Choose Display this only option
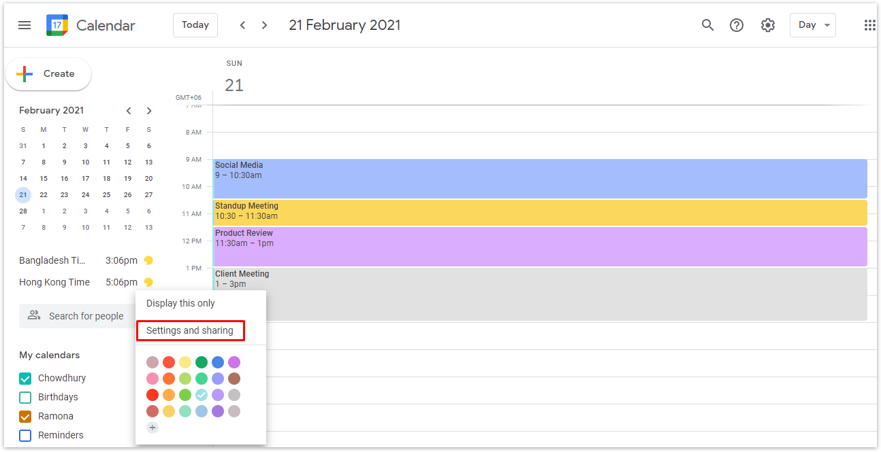The image size is (881, 452). tap(181, 302)
